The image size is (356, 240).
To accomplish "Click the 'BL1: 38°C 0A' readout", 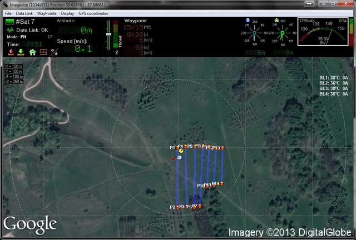I will pos(334,78).
